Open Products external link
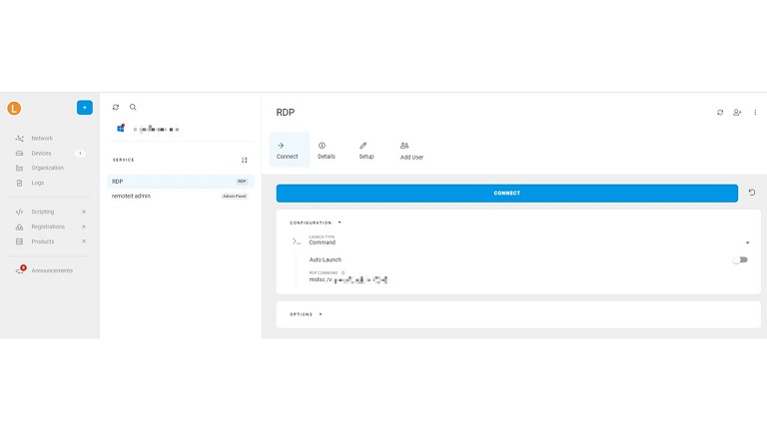The image size is (767, 431). [x=49, y=241]
